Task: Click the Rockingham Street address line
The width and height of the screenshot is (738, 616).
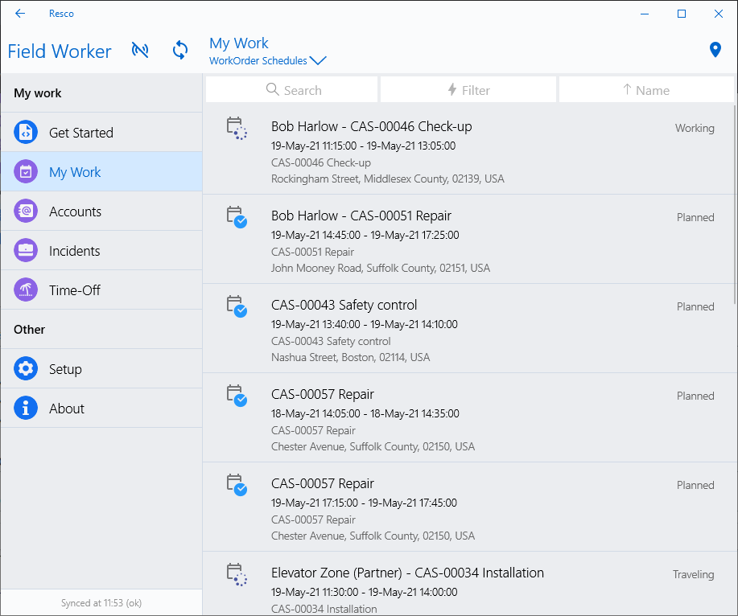Action: (x=387, y=179)
